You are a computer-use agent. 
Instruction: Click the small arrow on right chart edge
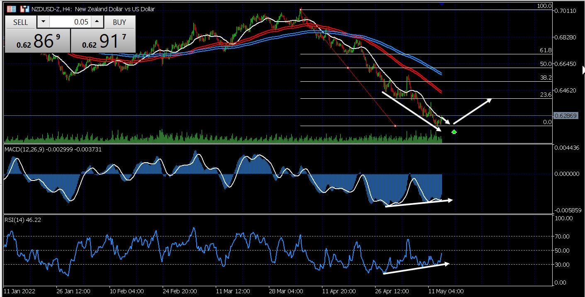coord(583,71)
